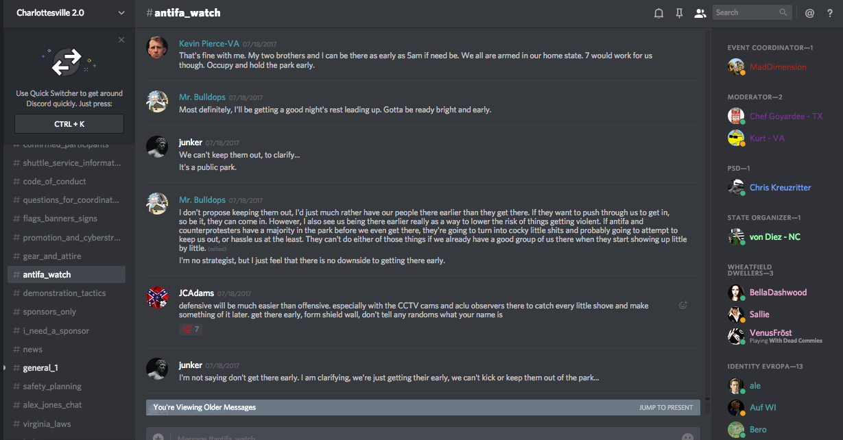
Task: Expand the Charlottesville 2.0 server menu
Action: [x=121, y=13]
